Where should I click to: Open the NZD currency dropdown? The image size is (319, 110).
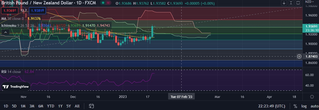pyautogui.click(x=309, y=2)
